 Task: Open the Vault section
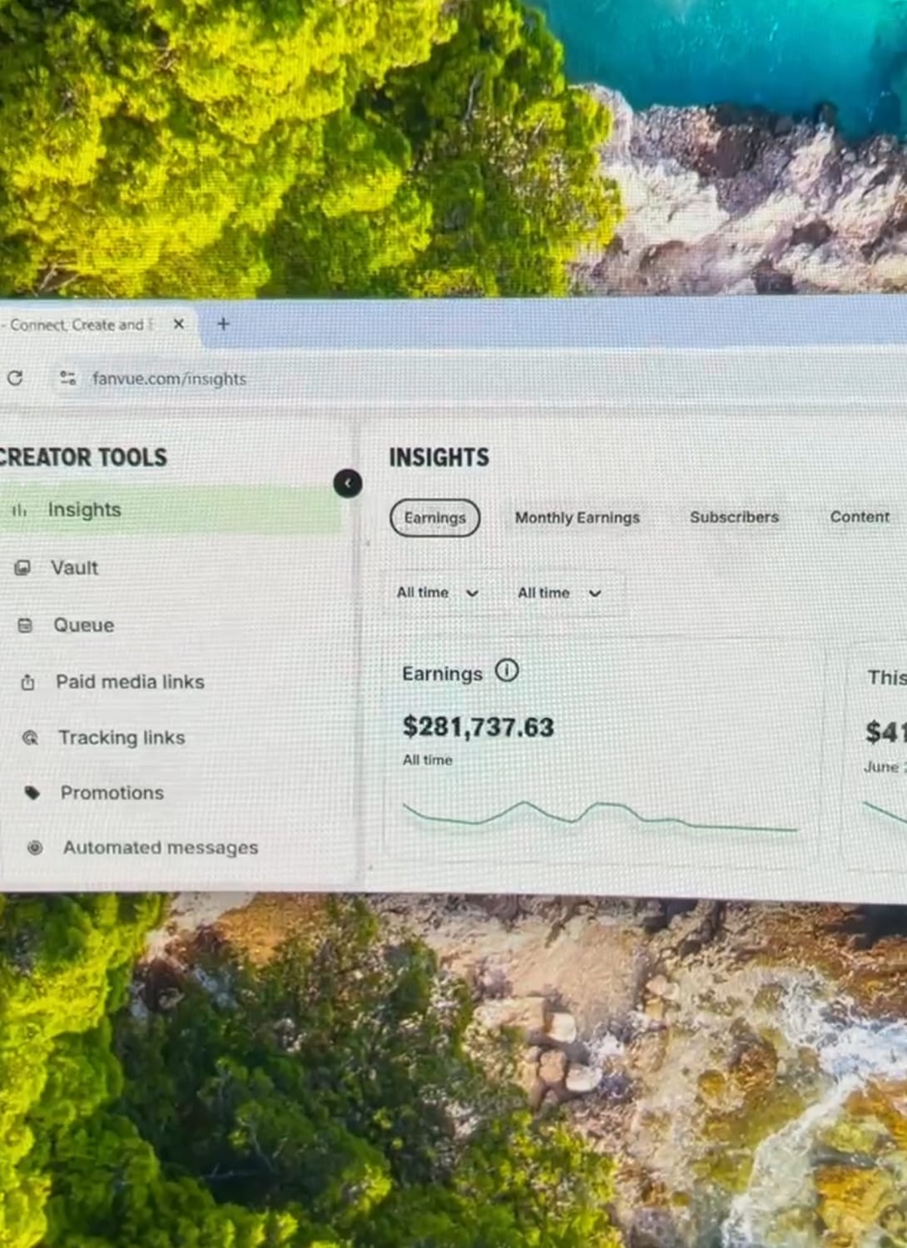point(74,567)
